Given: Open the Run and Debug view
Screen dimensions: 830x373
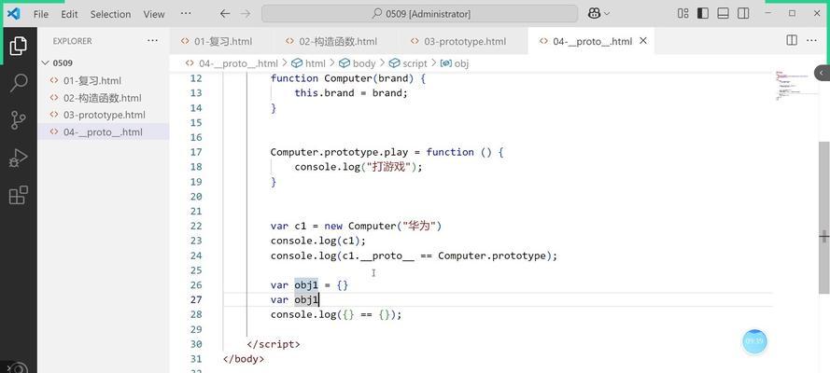Looking at the screenshot, I should point(18,158).
